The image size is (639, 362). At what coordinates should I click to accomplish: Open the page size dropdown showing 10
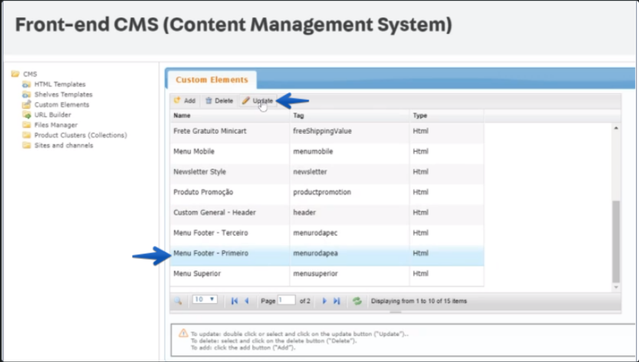pos(205,299)
